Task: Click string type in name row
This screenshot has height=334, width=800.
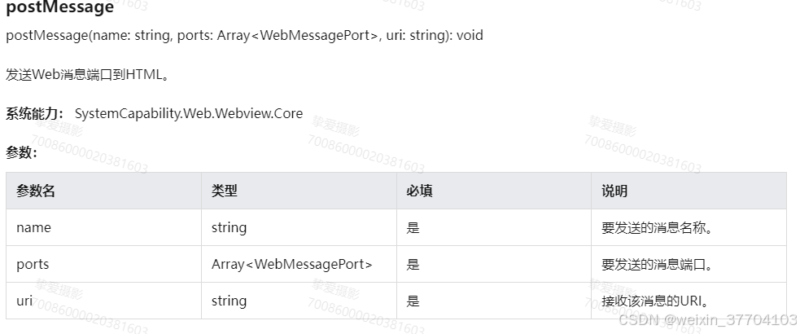Action: (229, 228)
